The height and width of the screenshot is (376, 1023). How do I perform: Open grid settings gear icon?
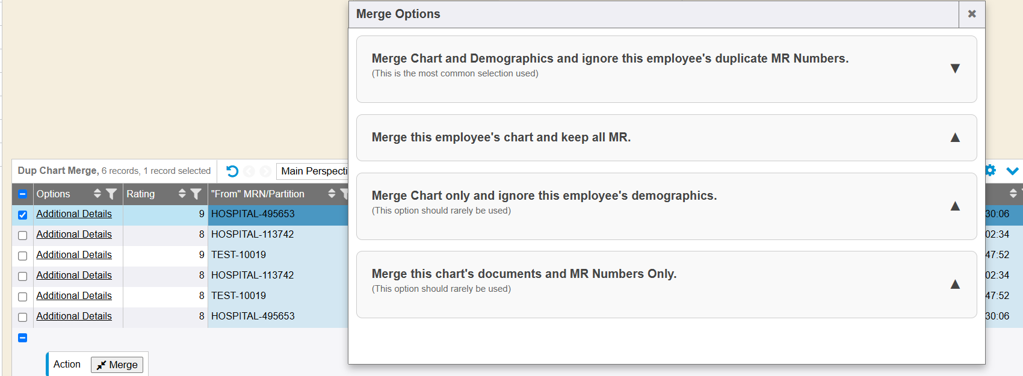tap(991, 171)
